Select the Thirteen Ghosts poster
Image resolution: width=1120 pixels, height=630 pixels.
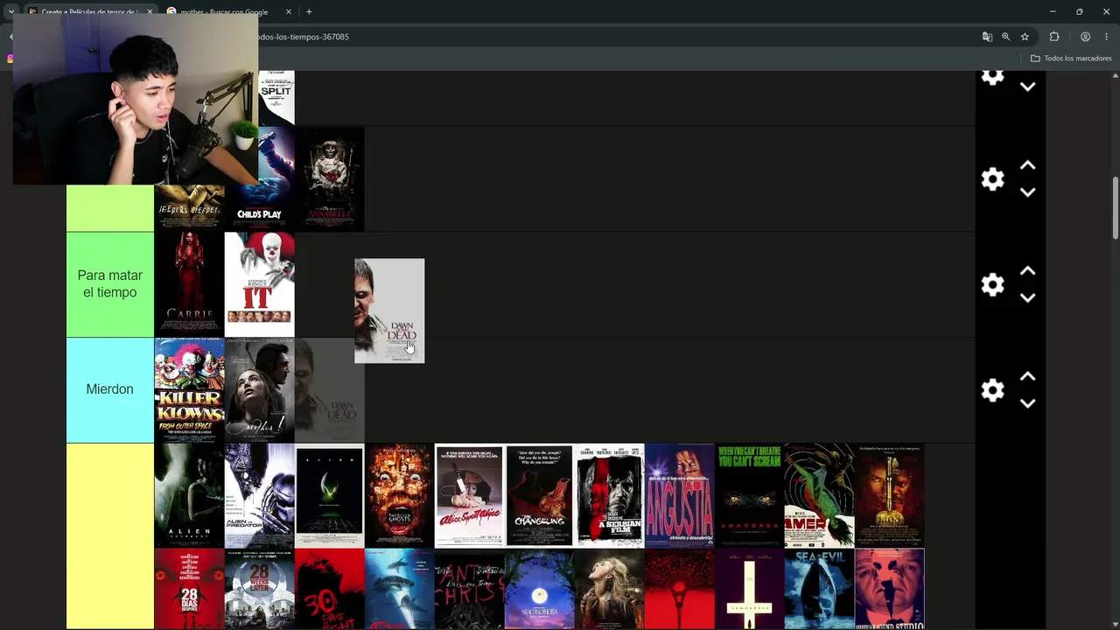(400, 495)
